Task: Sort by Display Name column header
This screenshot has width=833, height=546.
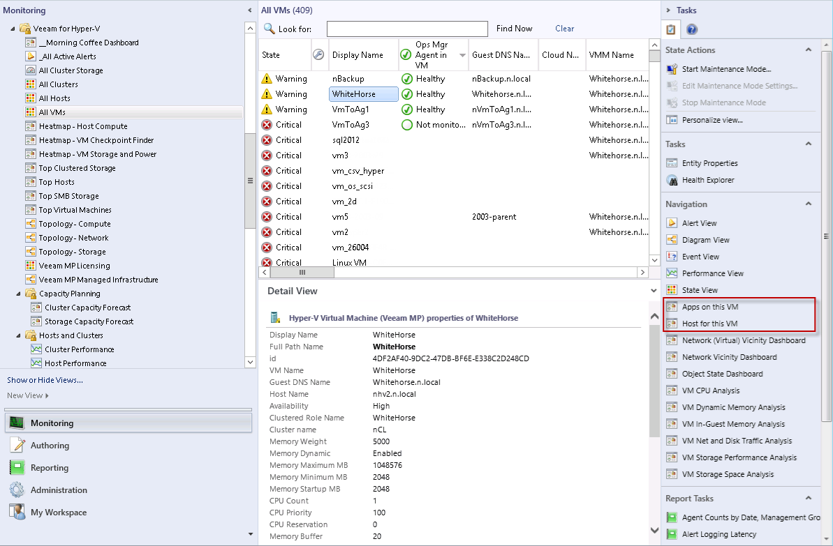Action: 363,54
